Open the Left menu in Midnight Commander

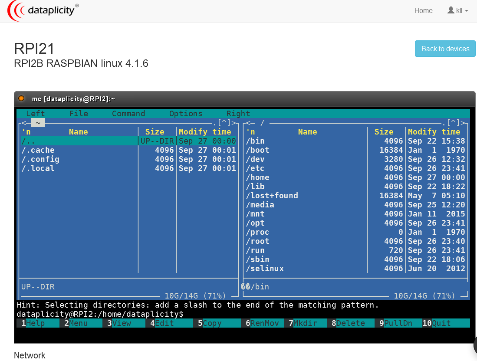(35, 114)
